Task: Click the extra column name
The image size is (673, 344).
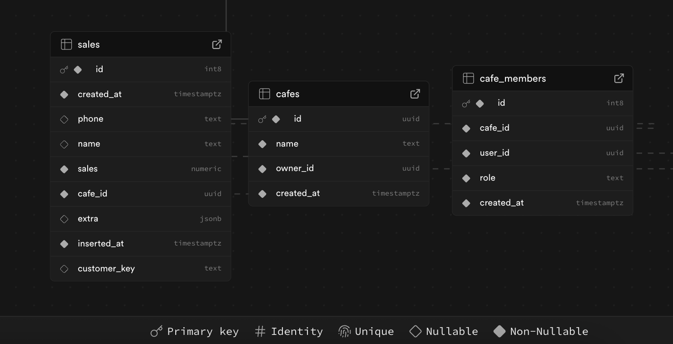Action: tap(88, 219)
